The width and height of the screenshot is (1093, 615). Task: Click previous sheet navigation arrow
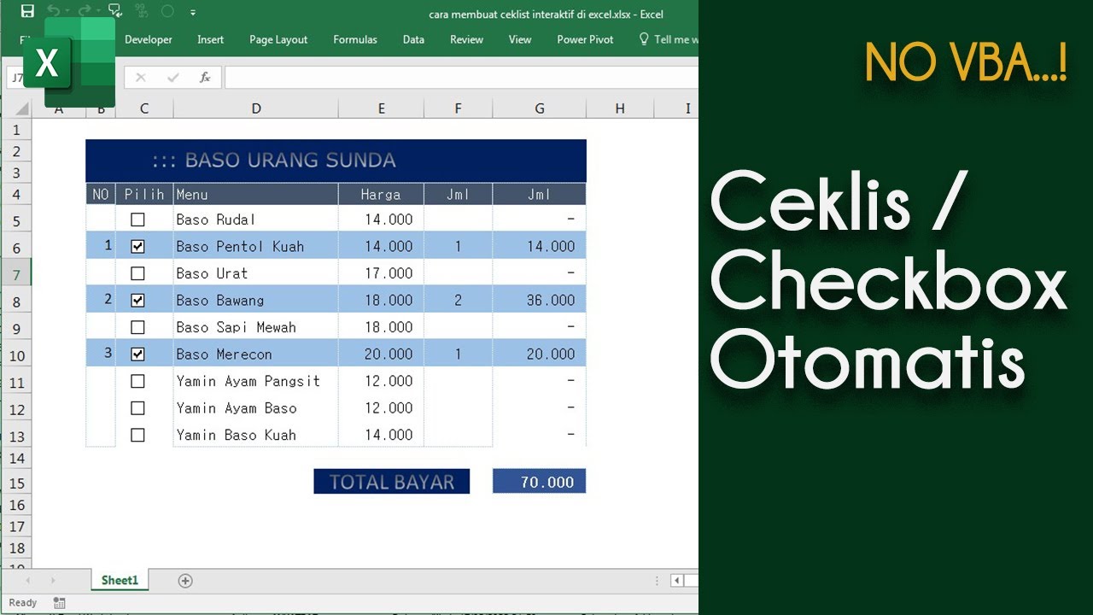pyautogui.click(x=27, y=581)
